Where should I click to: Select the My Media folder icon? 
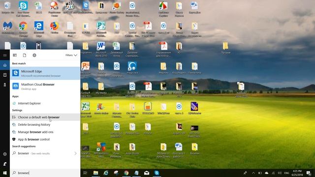[101, 88]
